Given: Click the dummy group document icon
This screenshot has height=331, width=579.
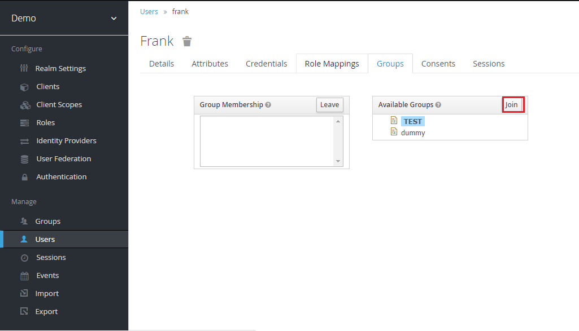Looking at the screenshot, I should coord(394,131).
